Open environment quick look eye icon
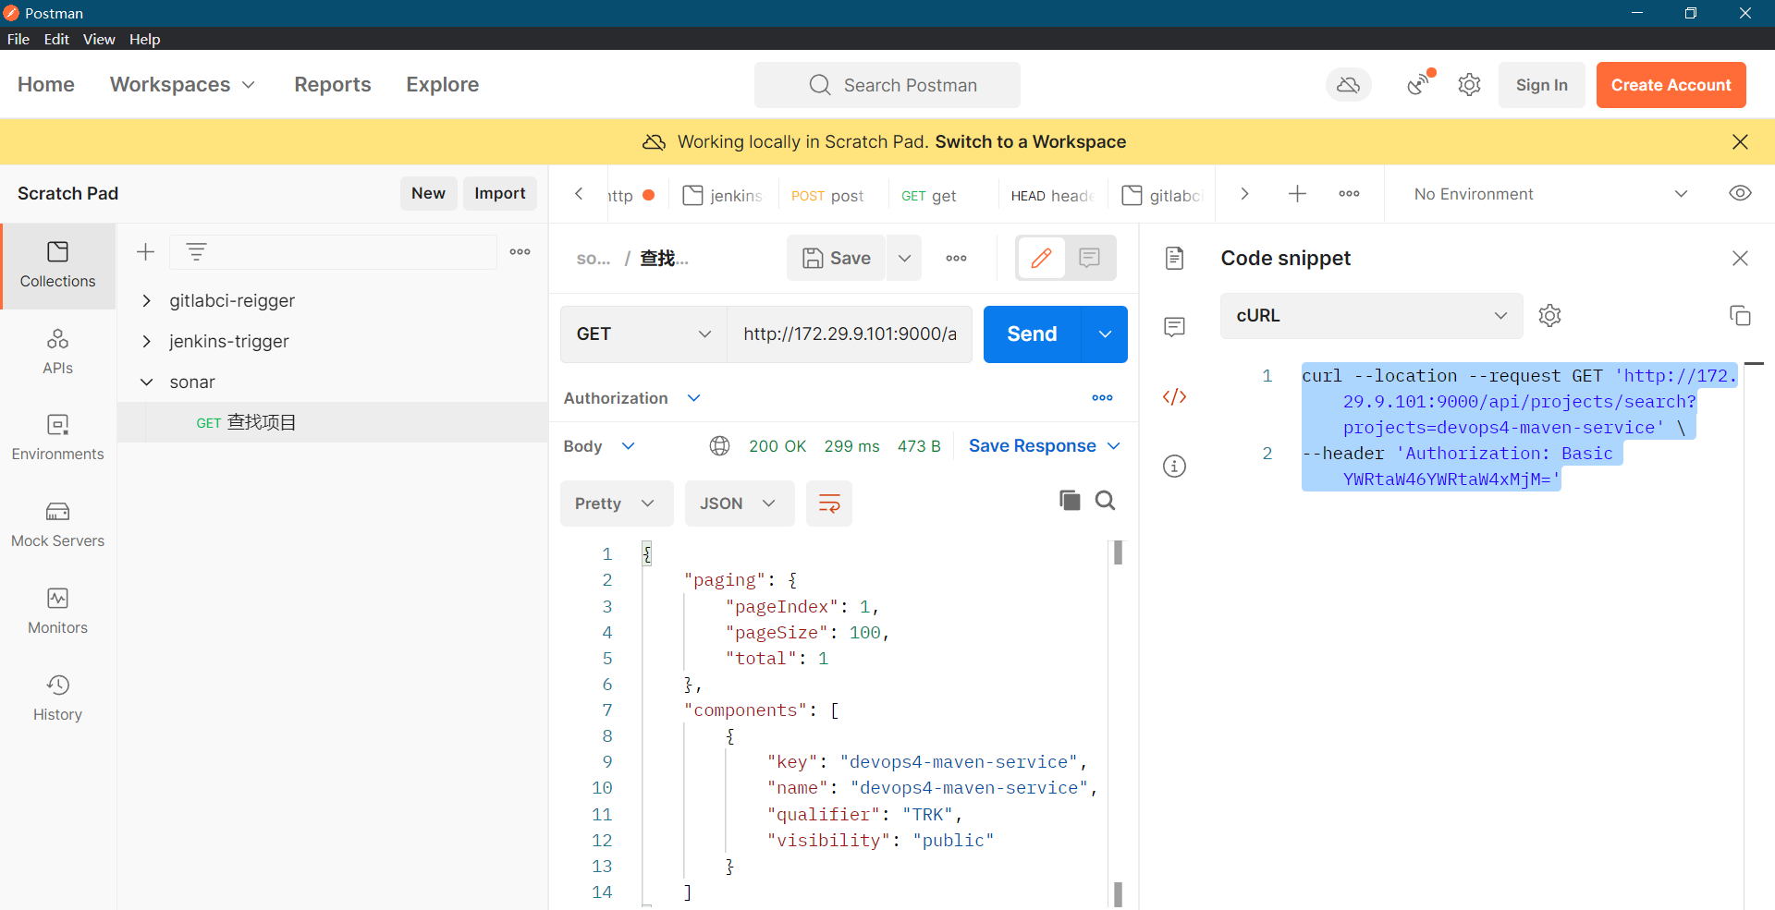Image resolution: width=1775 pixels, height=910 pixels. click(1740, 193)
